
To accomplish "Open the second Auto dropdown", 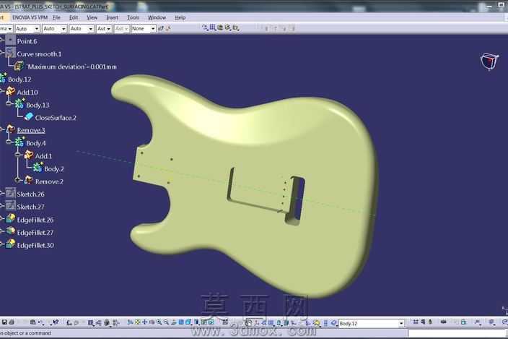I will click(x=63, y=29).
